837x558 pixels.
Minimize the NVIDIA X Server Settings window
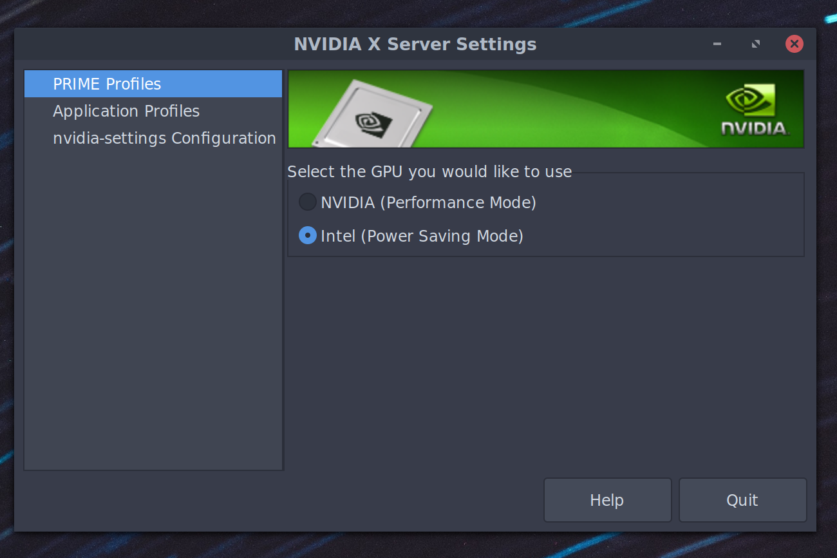tap(717, 44)
